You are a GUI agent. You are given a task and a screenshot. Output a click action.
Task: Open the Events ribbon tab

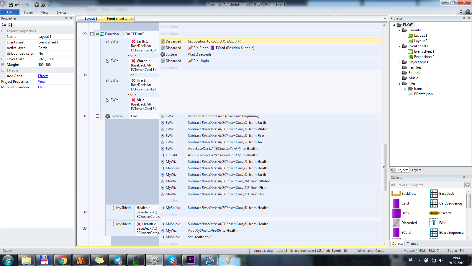point(61,12)
